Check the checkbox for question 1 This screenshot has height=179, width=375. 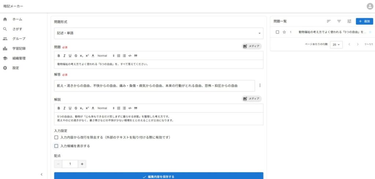pos(278,32)
